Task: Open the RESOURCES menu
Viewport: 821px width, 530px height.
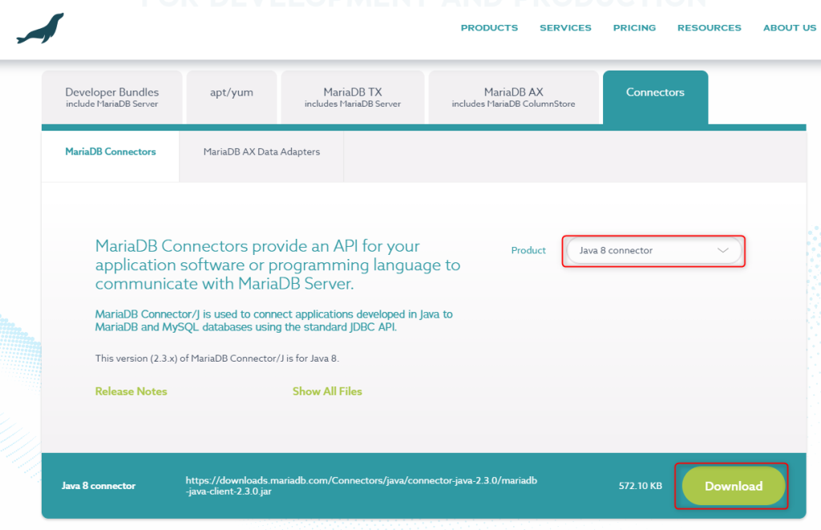Action: [x=709, y=28]
